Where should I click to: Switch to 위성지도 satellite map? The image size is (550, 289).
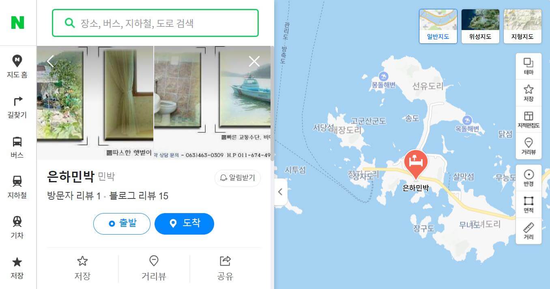point(480,26)
